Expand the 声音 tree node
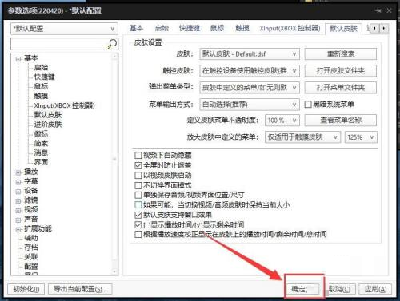Image resolution: width=400 pixels, height=301 pixels. (x=18, y=220)
